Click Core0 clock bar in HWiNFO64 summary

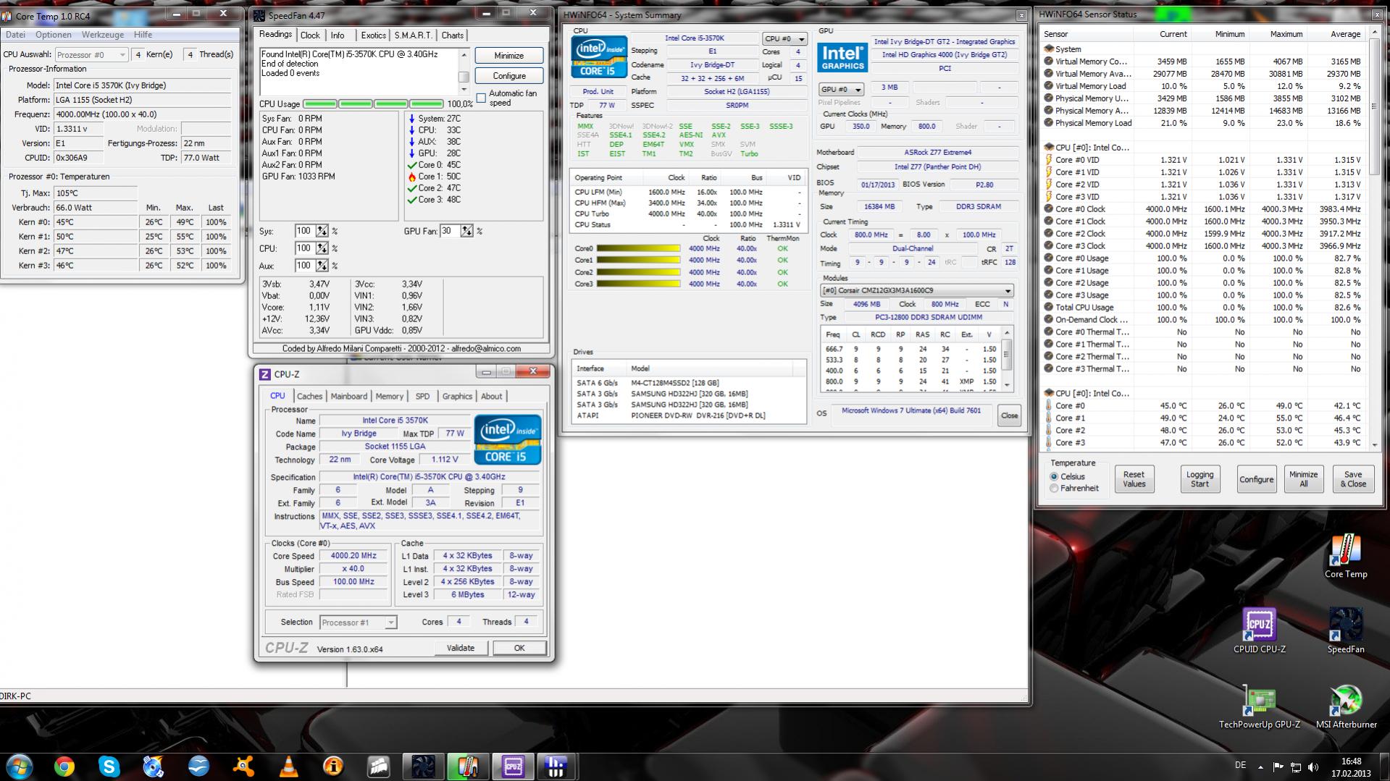(x=637, y=249)
